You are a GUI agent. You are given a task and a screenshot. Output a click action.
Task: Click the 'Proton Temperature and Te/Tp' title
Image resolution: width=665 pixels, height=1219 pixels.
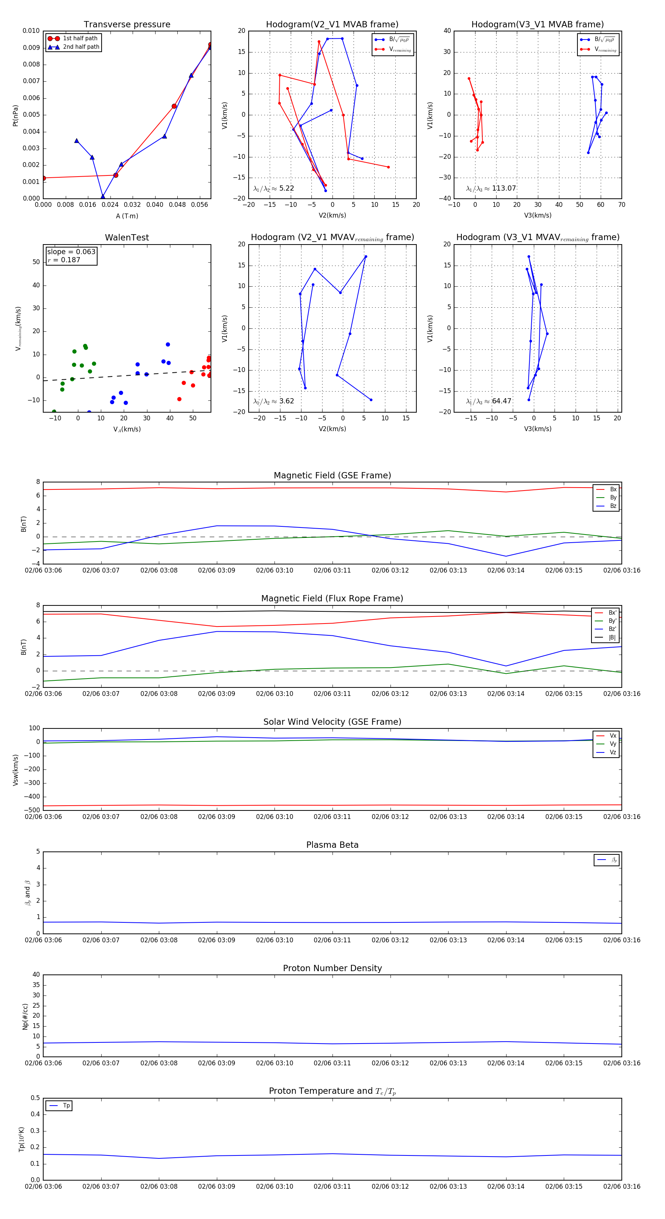point(332,1091)
